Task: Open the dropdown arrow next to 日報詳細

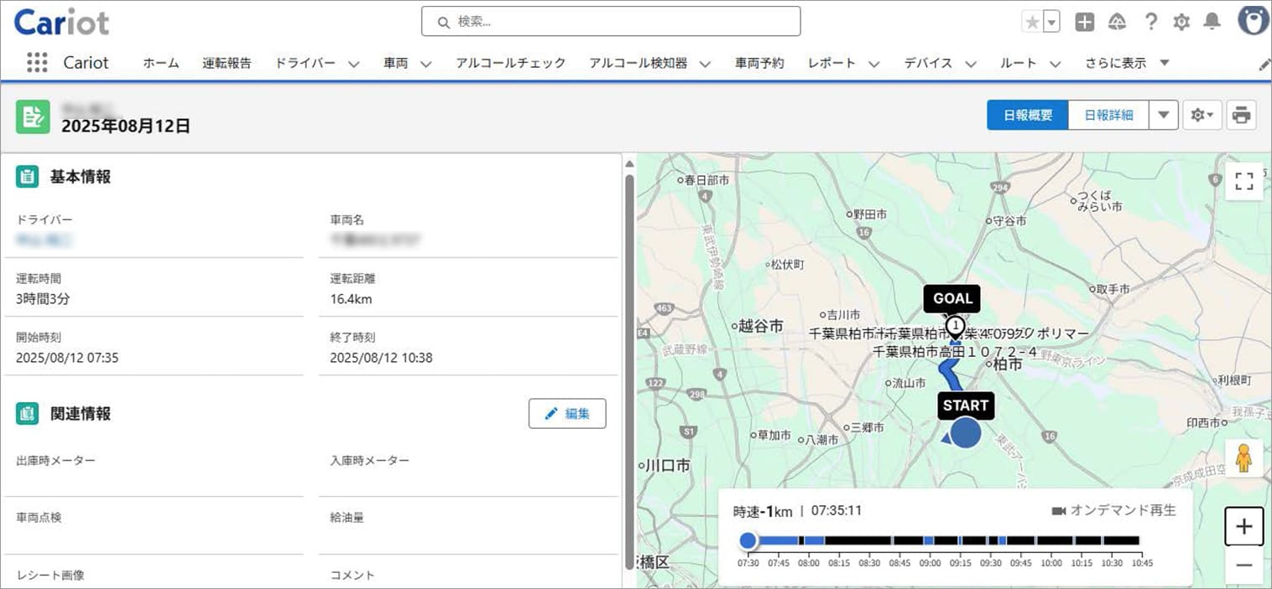Action: pos(1164,115)
